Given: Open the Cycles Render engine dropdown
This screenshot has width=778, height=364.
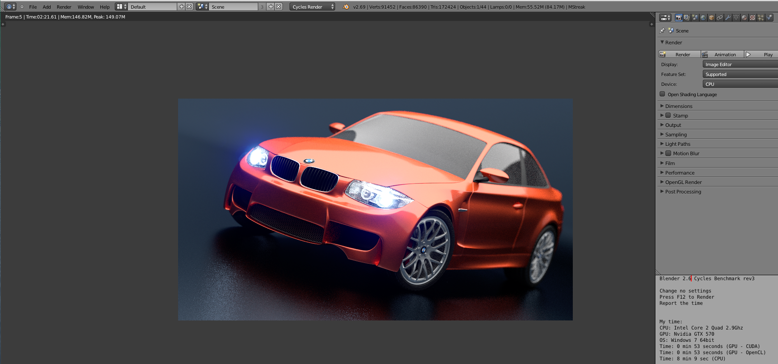Looking at the screenshot, I should pyautogui.click(x=312, y=7).
